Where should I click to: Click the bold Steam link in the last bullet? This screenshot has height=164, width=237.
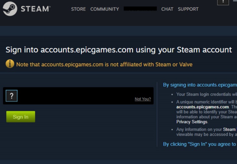pyautogui.click(x=230, y=130)
